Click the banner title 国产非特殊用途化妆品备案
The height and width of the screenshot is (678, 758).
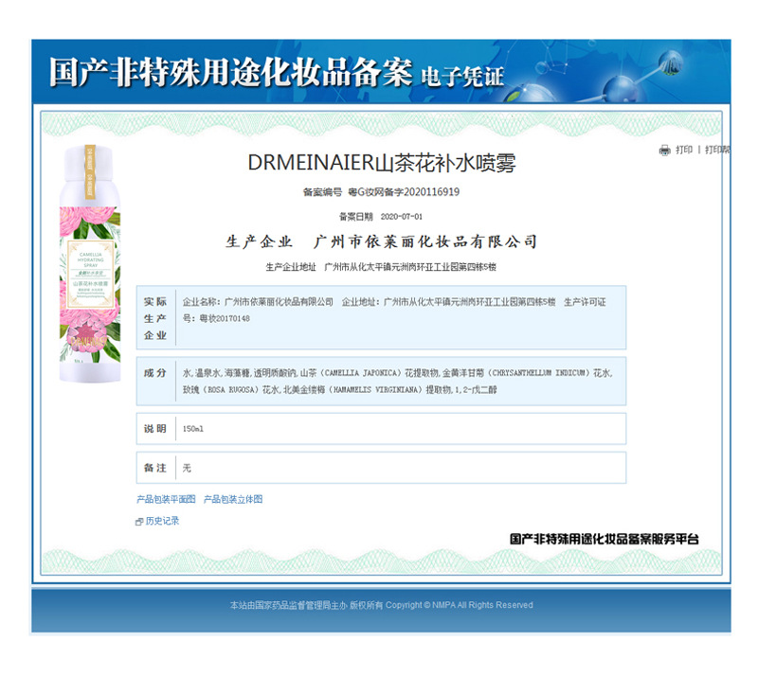point(231,73)
